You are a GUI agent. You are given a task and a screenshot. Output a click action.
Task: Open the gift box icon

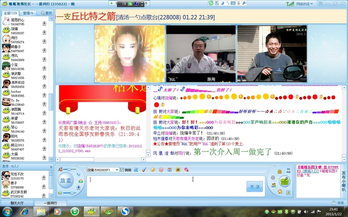tap(170, 170)
